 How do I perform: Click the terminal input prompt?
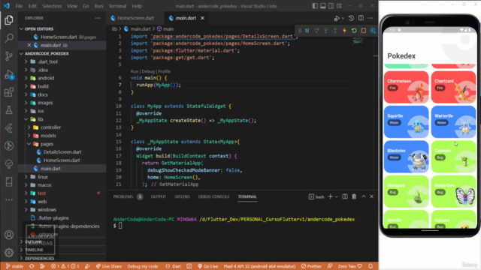(120, 226)
